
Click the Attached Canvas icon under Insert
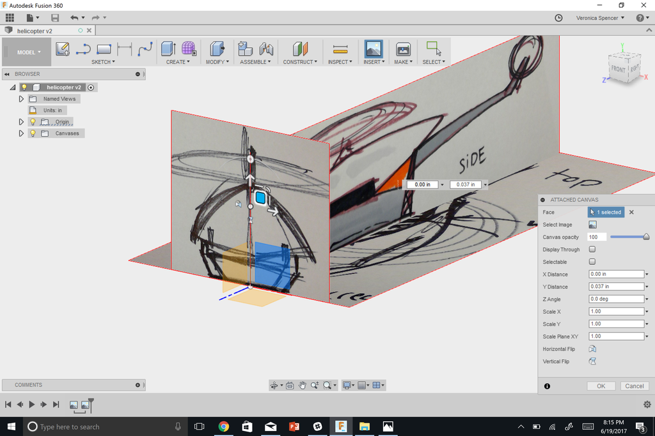374,48
